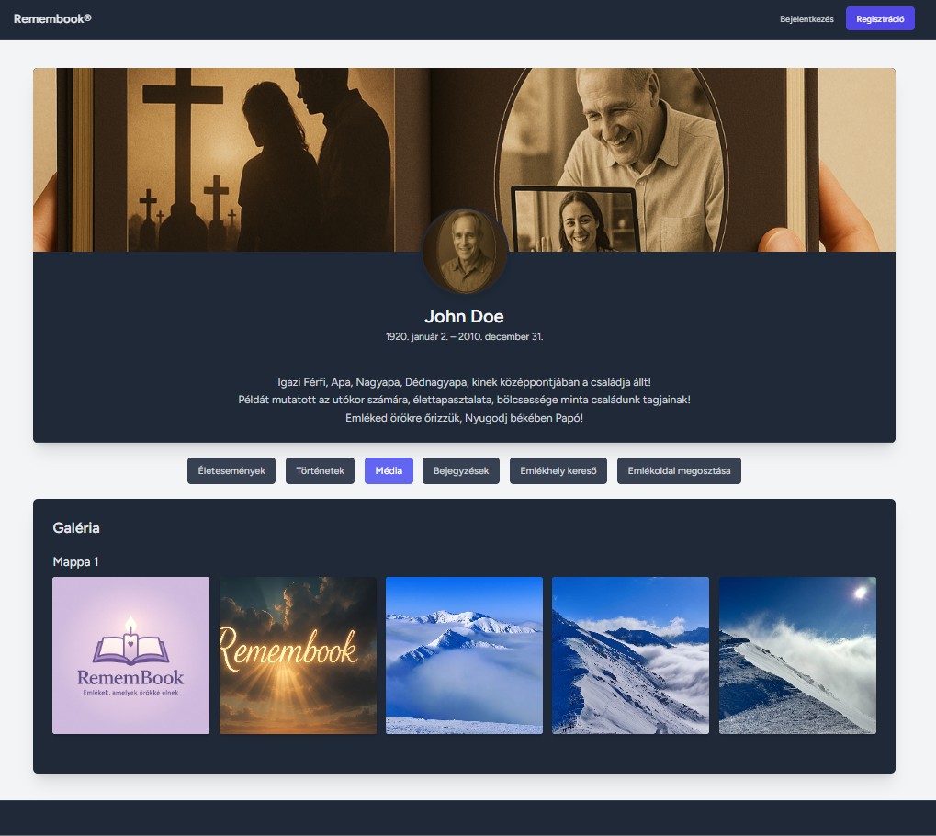Click the John Doe name heading
The width and height of the screenshot is (936, 836).
(x=464, y=316)
